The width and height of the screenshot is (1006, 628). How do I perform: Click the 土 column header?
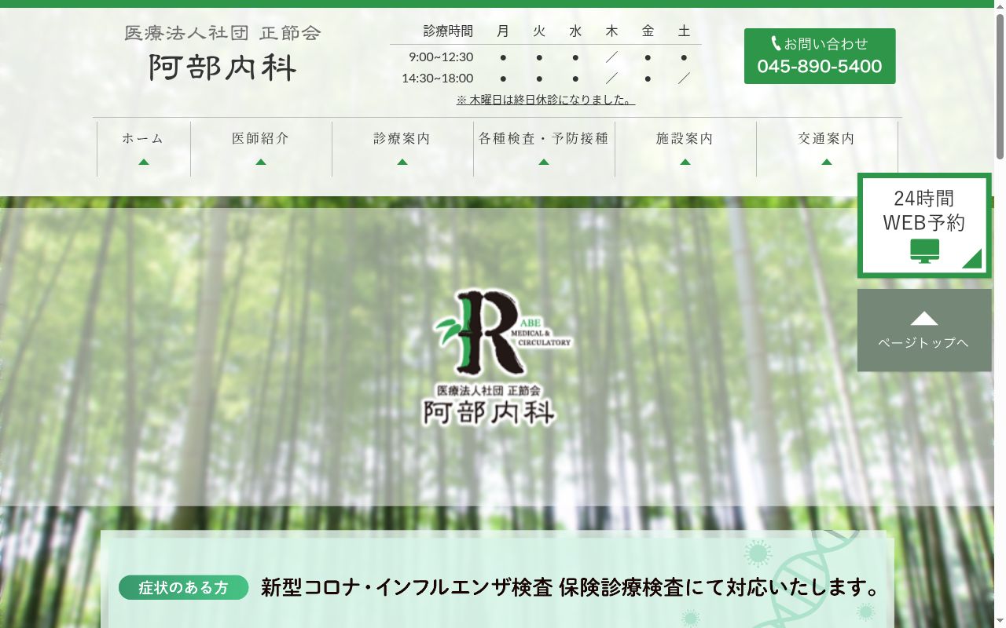coord(684,31)
